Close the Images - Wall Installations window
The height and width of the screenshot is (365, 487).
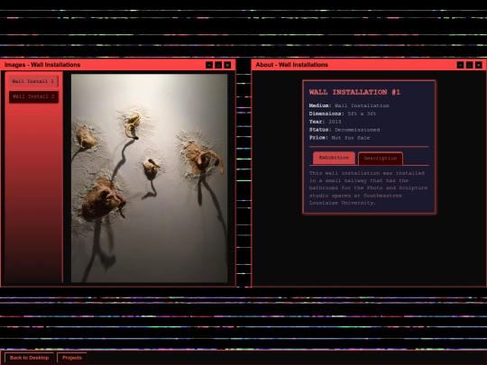(227, 65)
